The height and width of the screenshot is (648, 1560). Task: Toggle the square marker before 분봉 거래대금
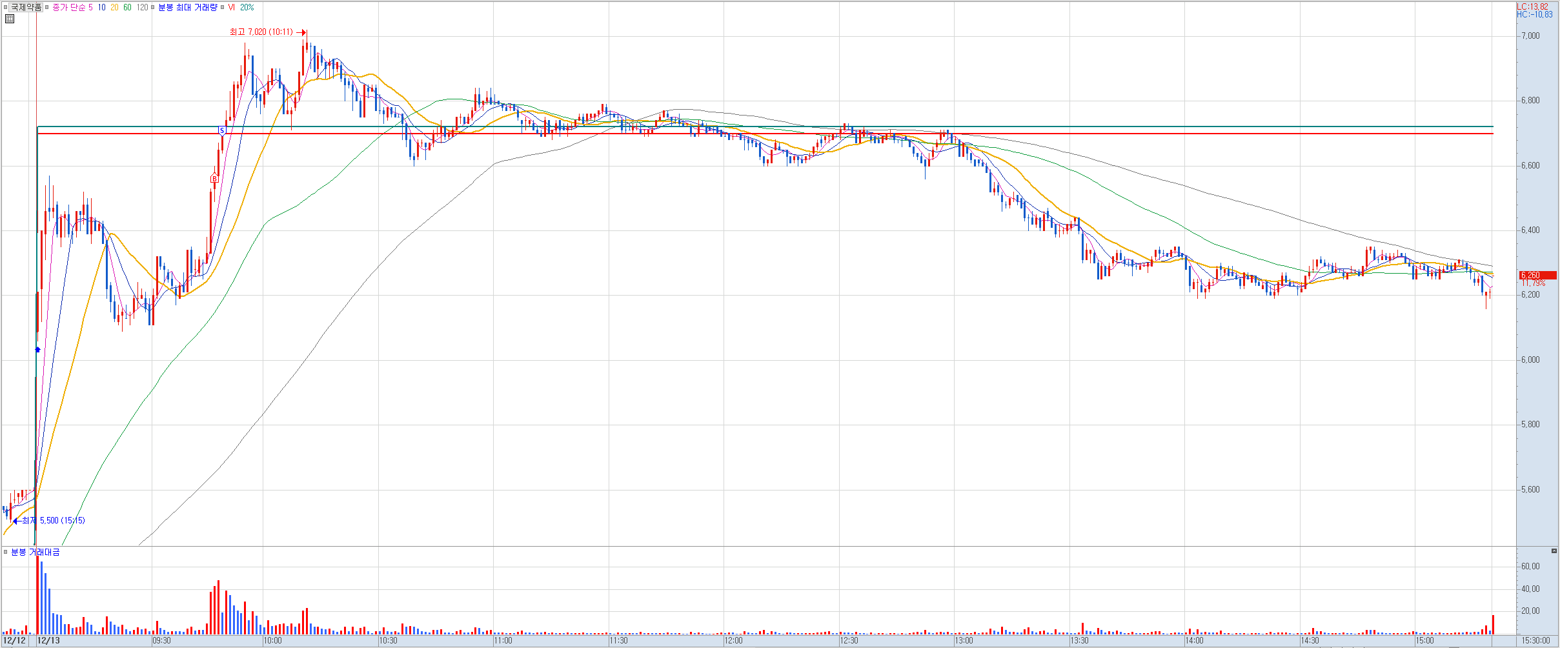pyautogui.click(x=5, y=552)
